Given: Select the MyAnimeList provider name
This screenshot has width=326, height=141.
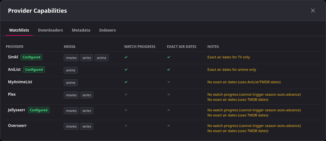Looking at the screenshot, I should 20,82.
